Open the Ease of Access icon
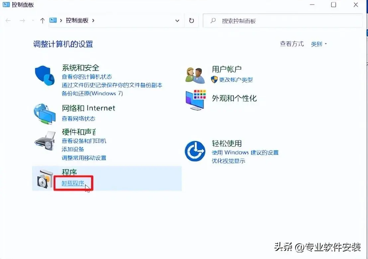Image resolution: width=368 pixels, height=259 pixels. point(195,151)
